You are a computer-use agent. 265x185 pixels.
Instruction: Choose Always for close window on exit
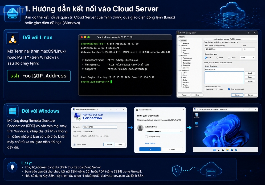coord(206,89)
